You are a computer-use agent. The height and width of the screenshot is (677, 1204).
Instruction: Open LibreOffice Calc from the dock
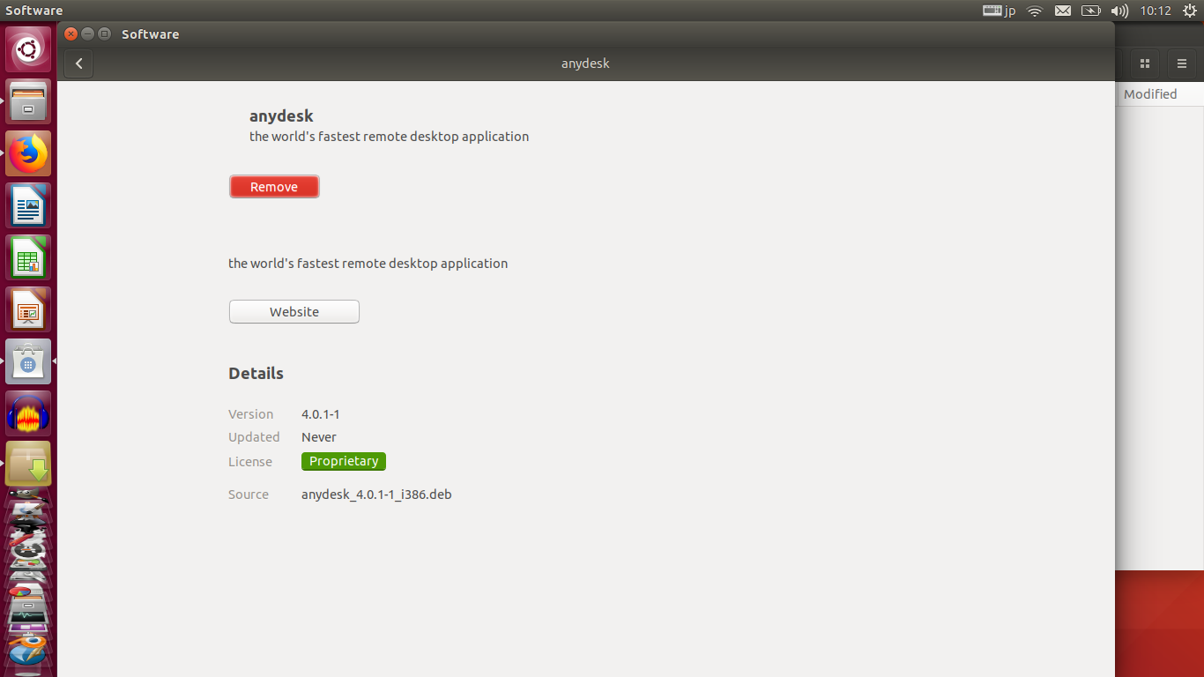(28, 257)
